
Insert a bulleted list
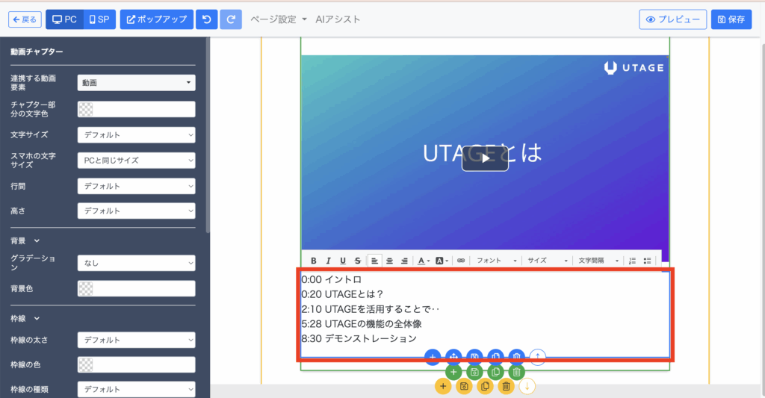click(x=648, y=261)
